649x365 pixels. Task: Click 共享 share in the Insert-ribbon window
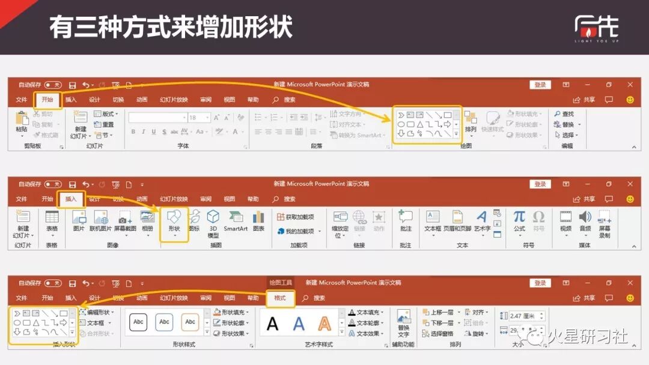pos(585,199)
